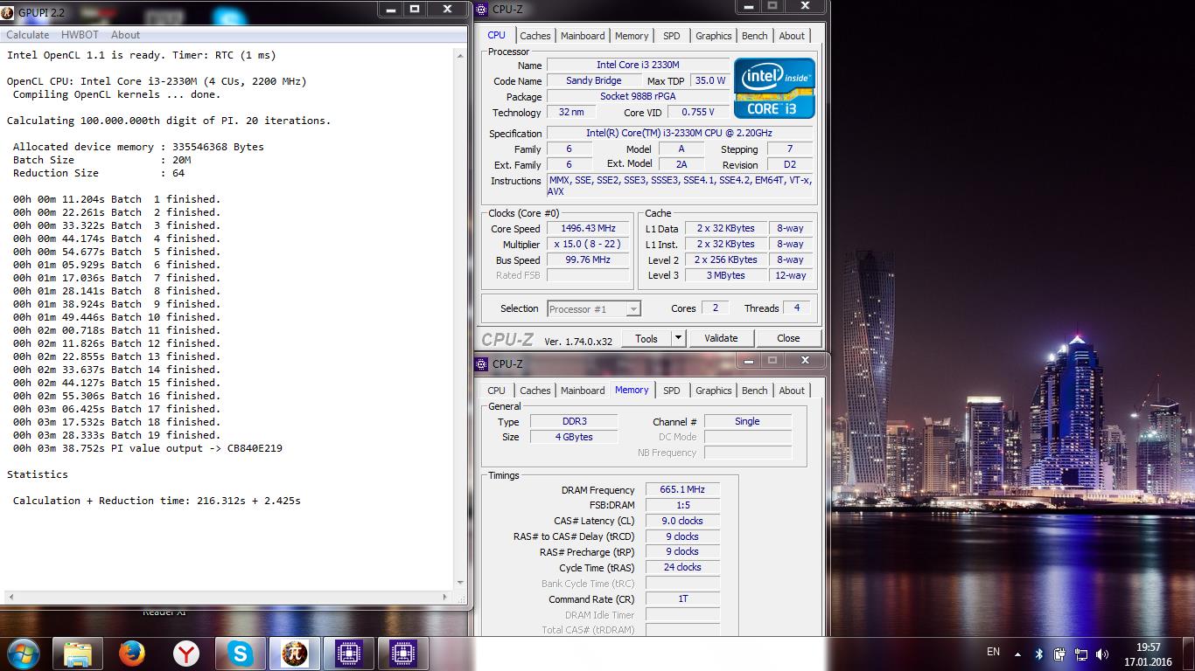
Task: Click the Tools button in CPU-Z
Action: coord(646,338)
